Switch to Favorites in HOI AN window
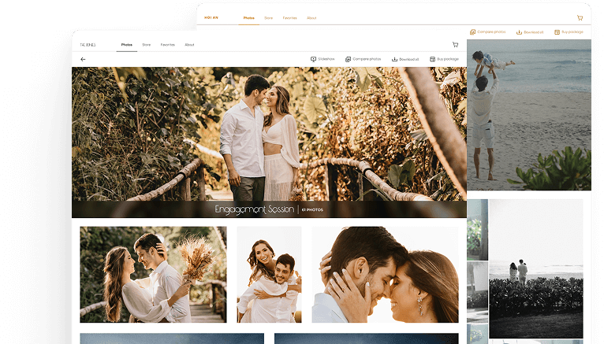Image resolution: width=604 pixels, height=344 pixels. [x=289, y=17]
